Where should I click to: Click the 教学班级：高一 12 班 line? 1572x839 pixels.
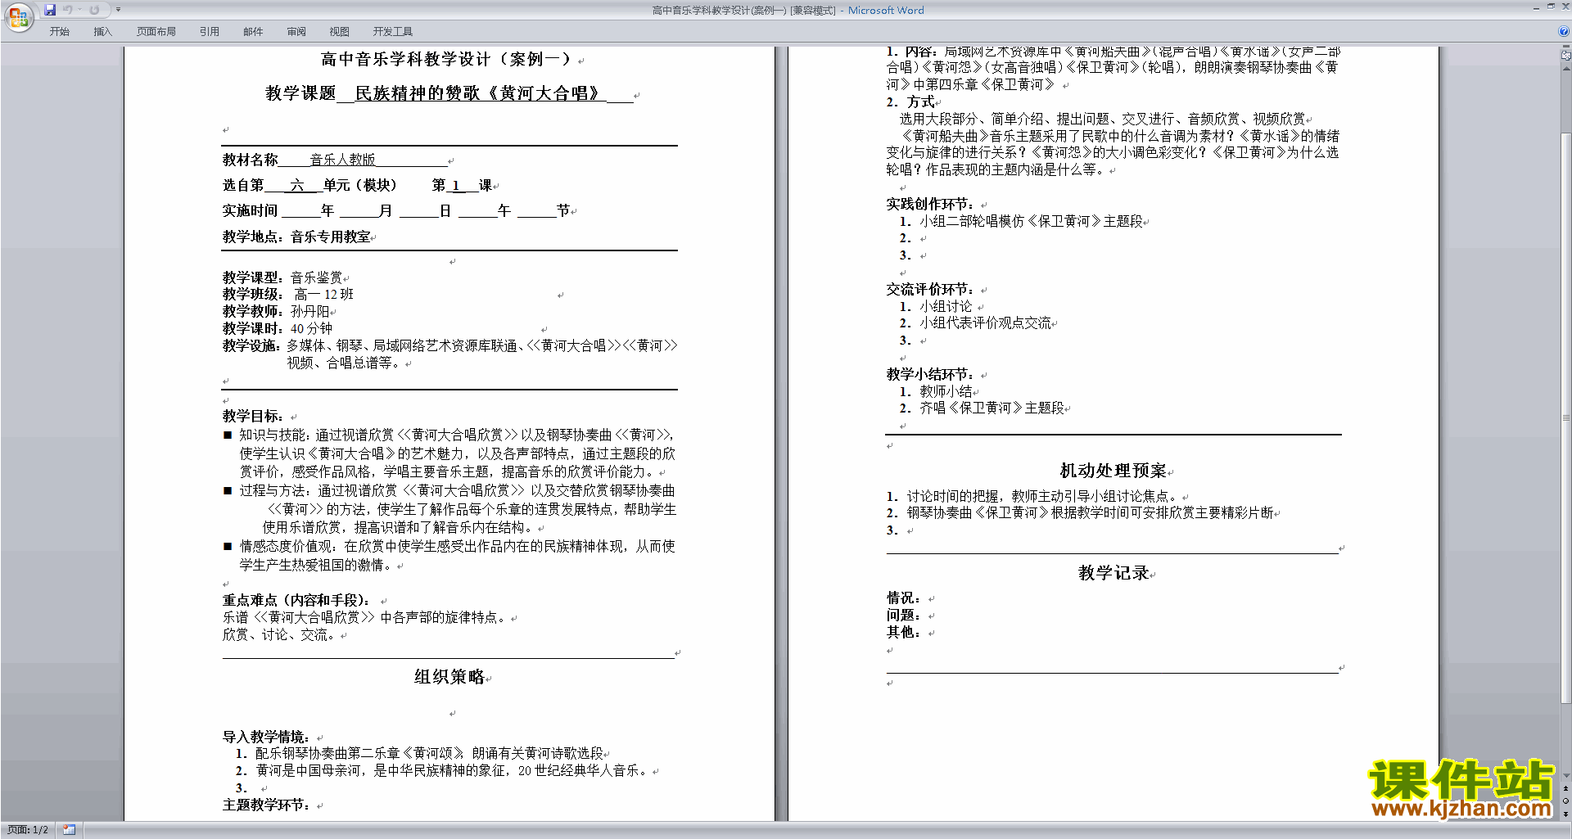point(288,294)
